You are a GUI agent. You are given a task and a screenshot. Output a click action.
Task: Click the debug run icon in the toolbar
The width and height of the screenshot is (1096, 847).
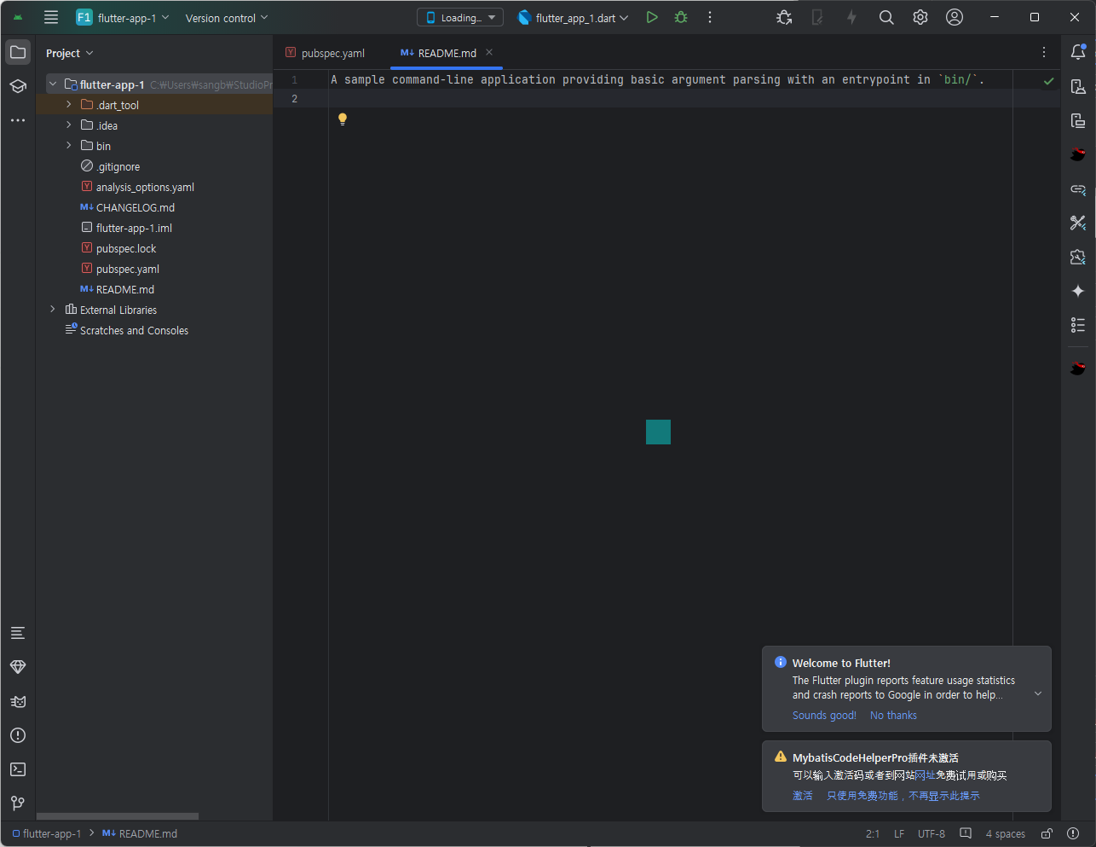point(680,16)
